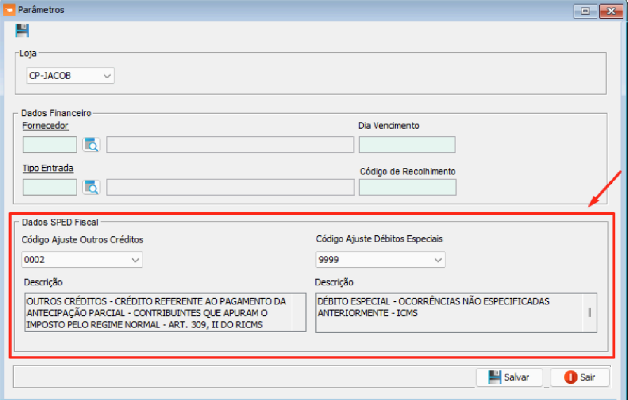Focus the Dia Vencimento input field

coord(407,145)
